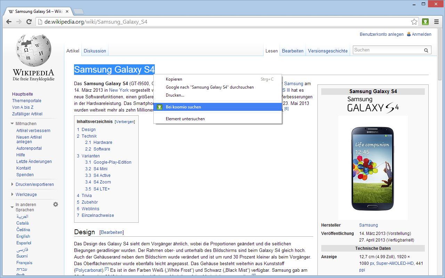Click the Samsung Galaxy S4 browser tab
The image size is (445, 278).
[38, 11]
